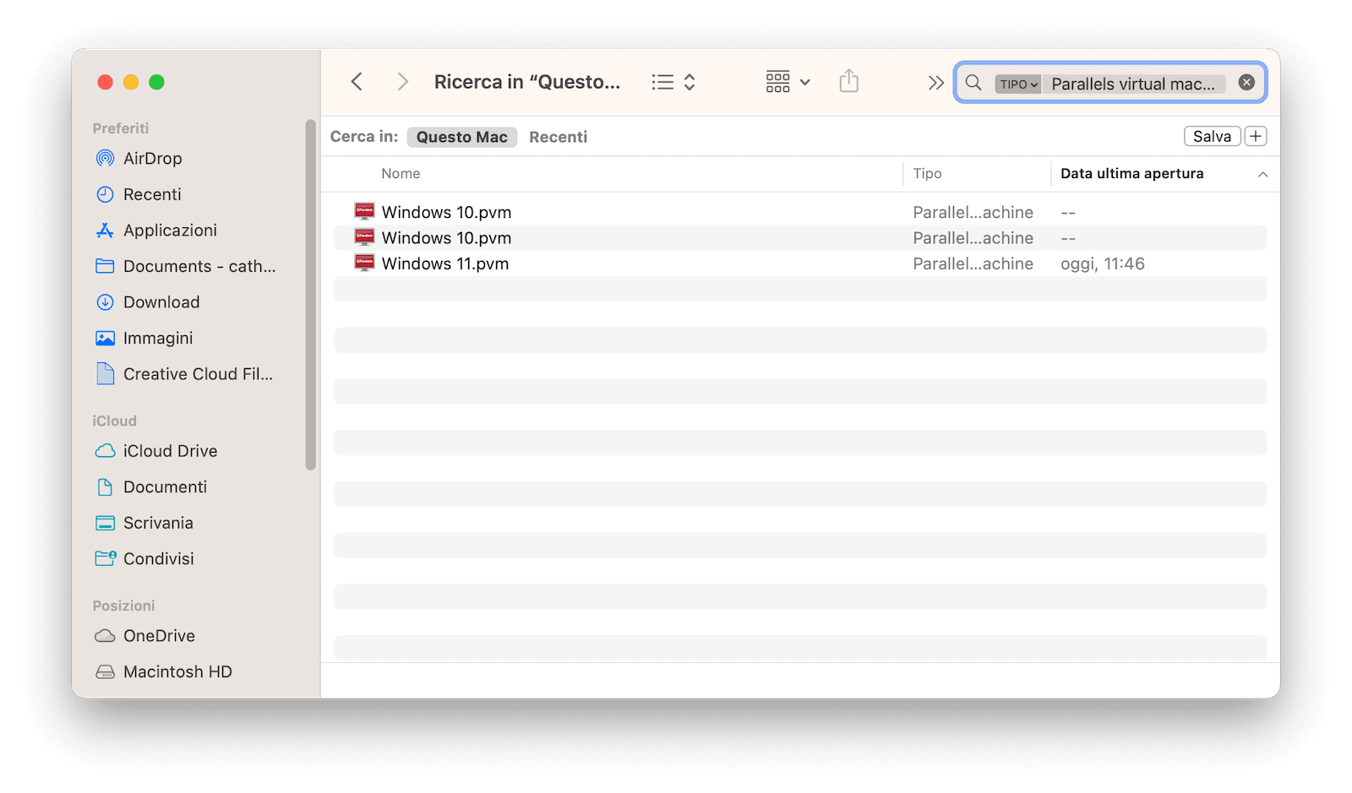Click the green zoom window button
The image size is (1352, 793).
(x=156, y=82)
